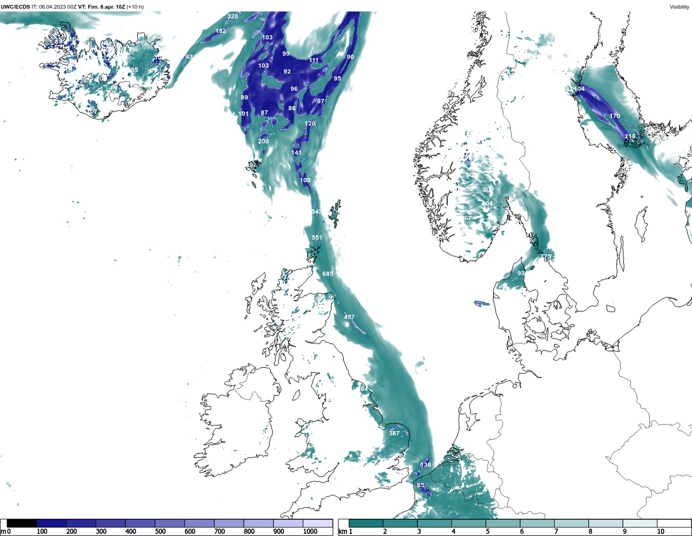Click the black 0–100 m legend swatch
The width and height of the screenshot is (692, 536).
(x=22, y=524)
